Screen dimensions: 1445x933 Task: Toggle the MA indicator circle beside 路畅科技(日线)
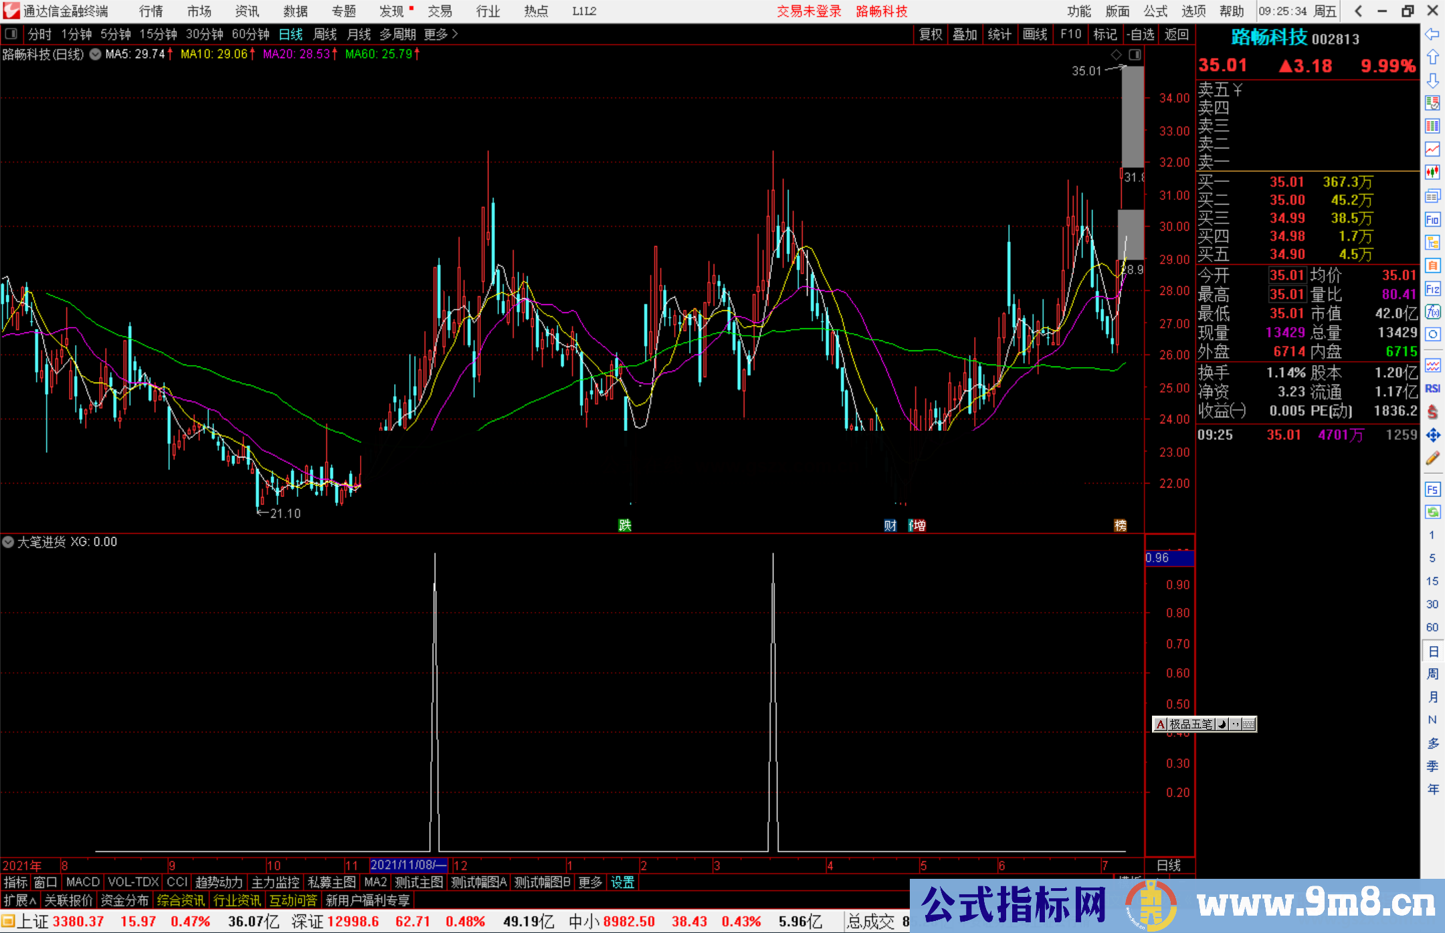click(x=95, y=54)
